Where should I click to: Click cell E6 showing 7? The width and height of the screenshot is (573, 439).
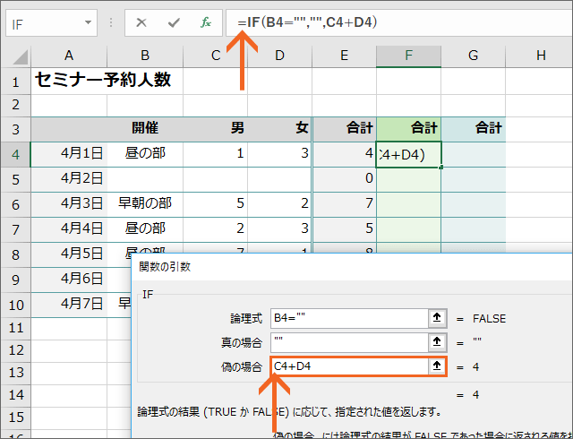tap(345, 203)
